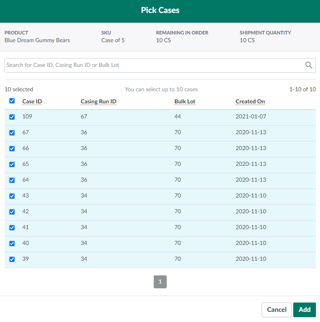Focus the Case ID search field
This screenshot has width=320, height=322.
point(154,65)
